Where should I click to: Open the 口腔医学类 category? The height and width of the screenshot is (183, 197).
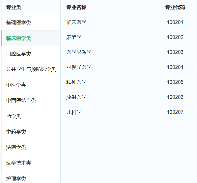(18, 54)
